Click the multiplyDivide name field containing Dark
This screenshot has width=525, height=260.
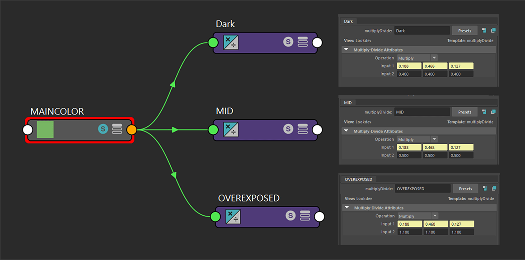tap(422, 30)
